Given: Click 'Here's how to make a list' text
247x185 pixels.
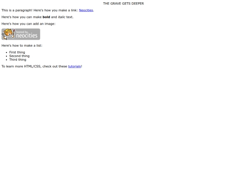Looking at the screenshot, I should coord(22,46).
